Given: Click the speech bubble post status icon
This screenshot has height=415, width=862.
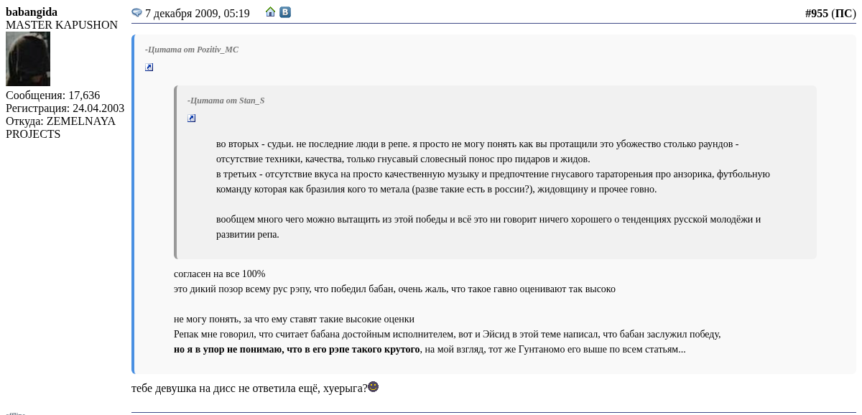Looking at the screenshot, I should coord(136,13).
